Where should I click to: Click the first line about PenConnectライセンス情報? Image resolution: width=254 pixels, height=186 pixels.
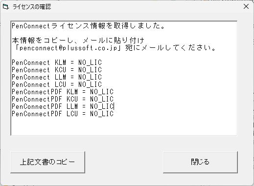point(88,26)
